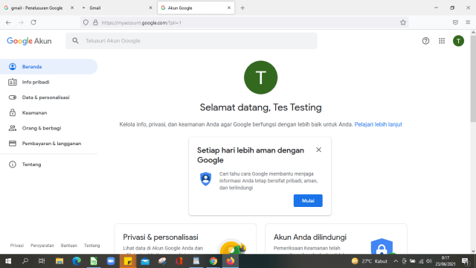476x268 pixels.
Task: Open the 'Pelajari lebih lanjut' link
Action: pos(379,124)
